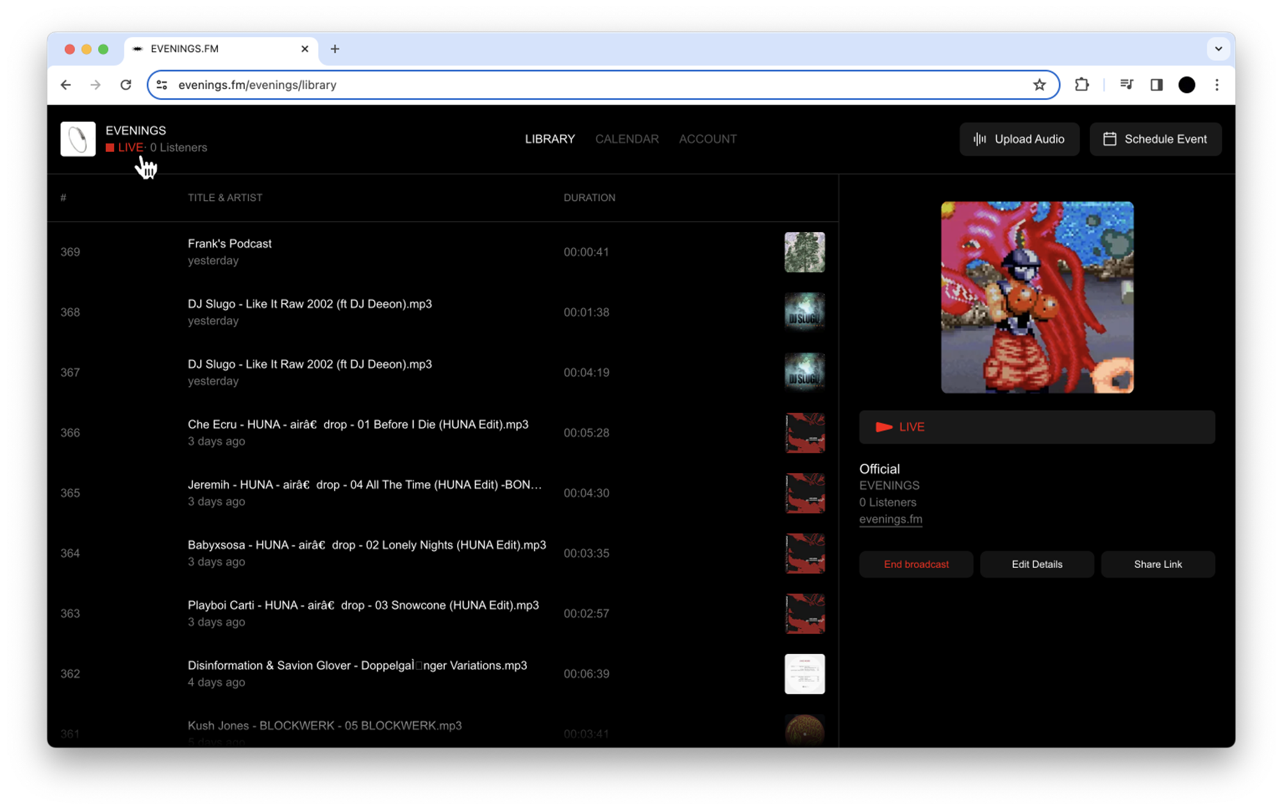Screen dimensions: 1282x809
Task: Click the Upload Audio button
Action: [x=1019, y=139]
